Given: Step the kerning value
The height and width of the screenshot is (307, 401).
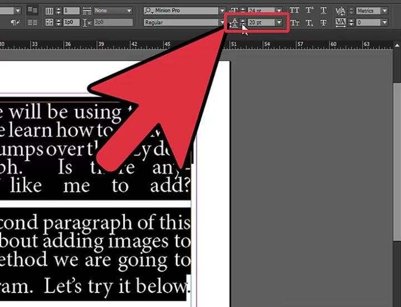Looking at the screenshot, I should coord(351,11).
